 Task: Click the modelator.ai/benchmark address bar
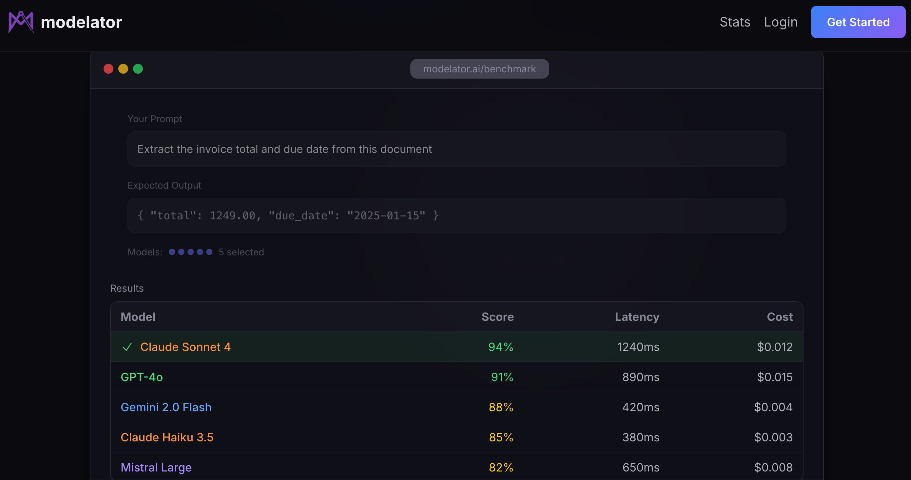click(479, 68)
